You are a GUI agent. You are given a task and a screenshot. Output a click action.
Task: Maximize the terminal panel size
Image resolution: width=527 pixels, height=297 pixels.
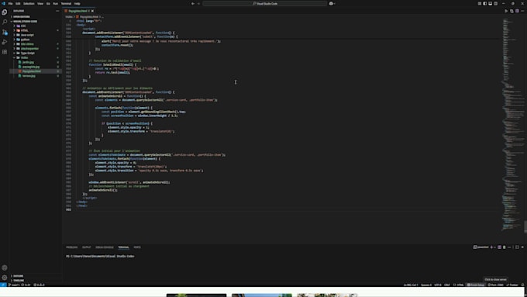(x=517, y=247)
